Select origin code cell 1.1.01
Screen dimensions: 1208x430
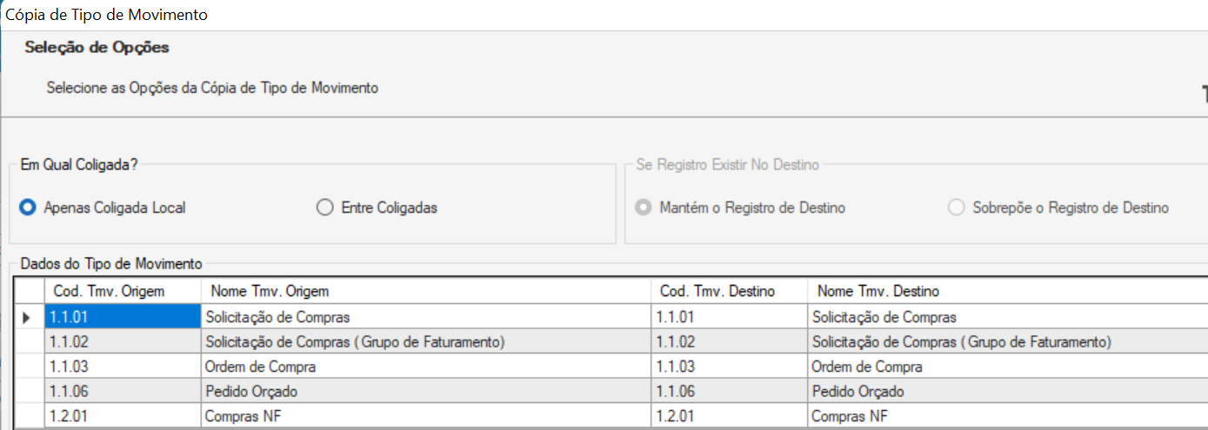tap(122, 317)
